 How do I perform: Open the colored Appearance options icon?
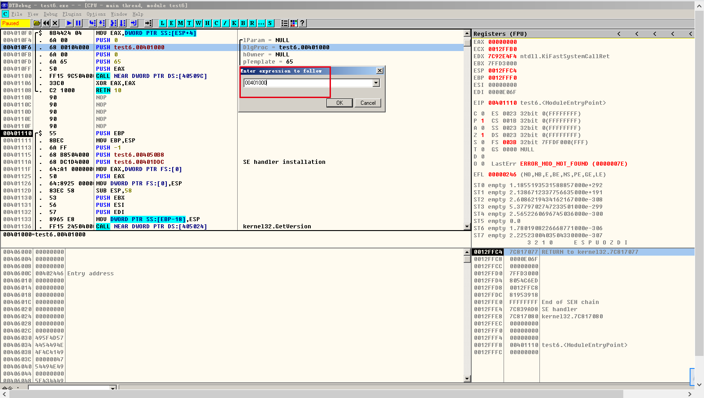coord(294,23)
